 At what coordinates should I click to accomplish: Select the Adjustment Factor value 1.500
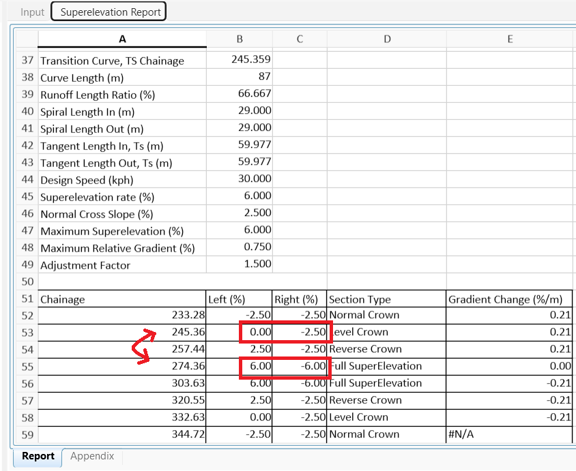(x=239, y=264)
